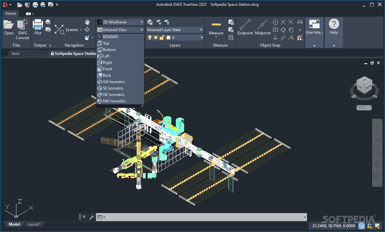This screenshot has height=232, width=385.
Task: Toggle Quadrant object snap icon
Action: tap(283, 30)
